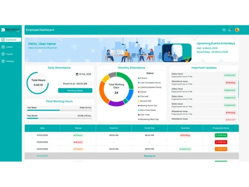249x187 pixels.
Task: Click the Total Hours circular timer
Action: (38, 83)
